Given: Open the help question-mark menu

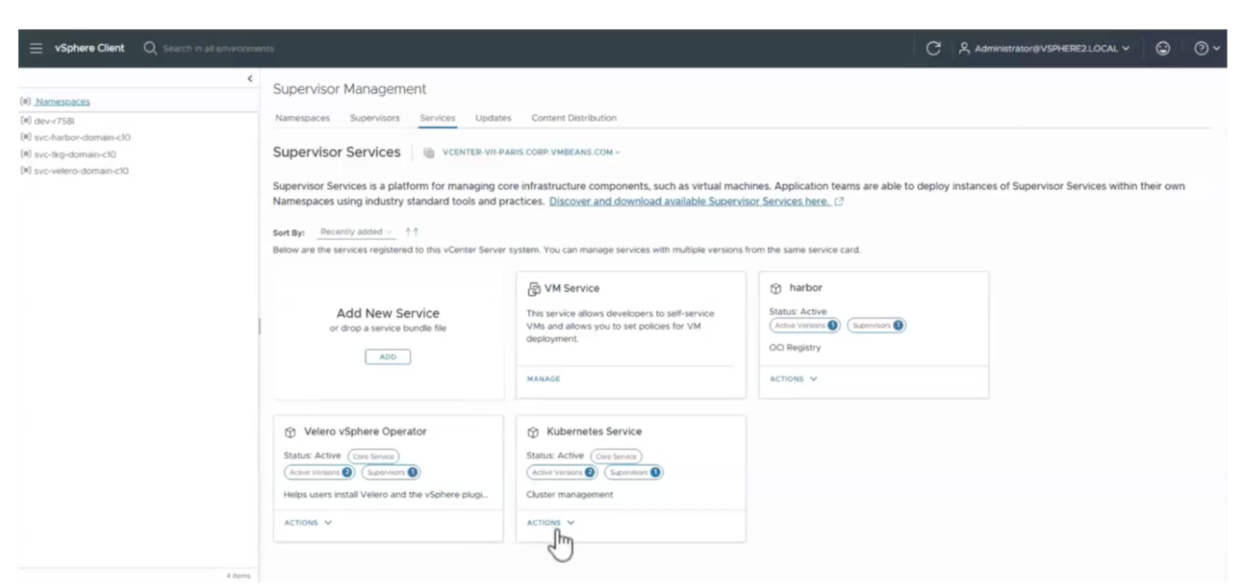Looking at the screenshot, I should click(x=1206, y=49).
